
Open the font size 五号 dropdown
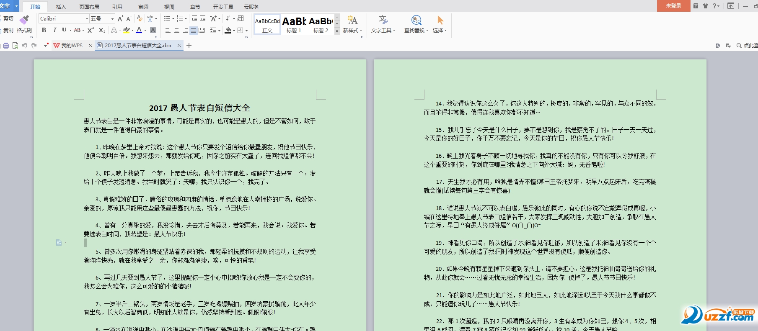tap(112, 19)
